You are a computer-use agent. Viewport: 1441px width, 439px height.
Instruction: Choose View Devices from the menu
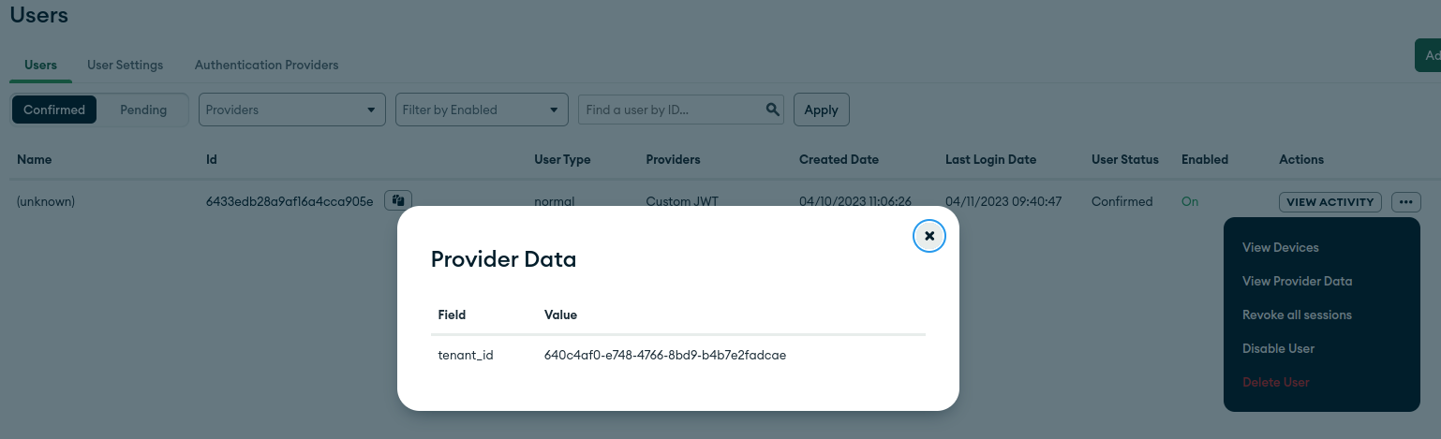(x=1280, y=247)
